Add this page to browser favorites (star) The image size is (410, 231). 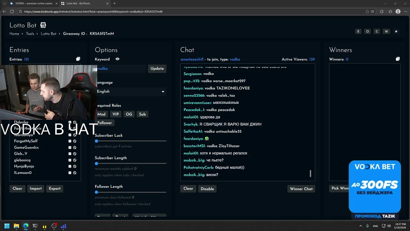[367, 12]
